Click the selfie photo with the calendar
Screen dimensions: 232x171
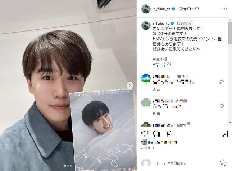tap(68, 85)
